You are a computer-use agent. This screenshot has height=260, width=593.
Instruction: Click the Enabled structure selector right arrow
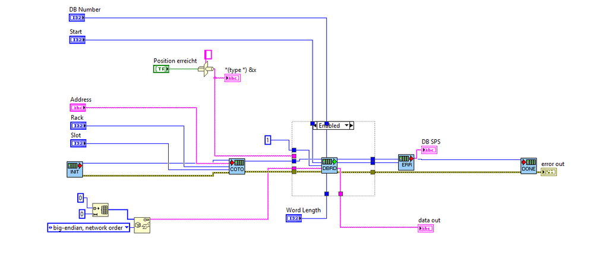pyautogui.click(x=351, y=126)
